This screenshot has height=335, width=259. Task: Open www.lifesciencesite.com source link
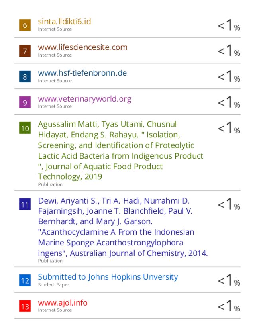tap(83, 47)
